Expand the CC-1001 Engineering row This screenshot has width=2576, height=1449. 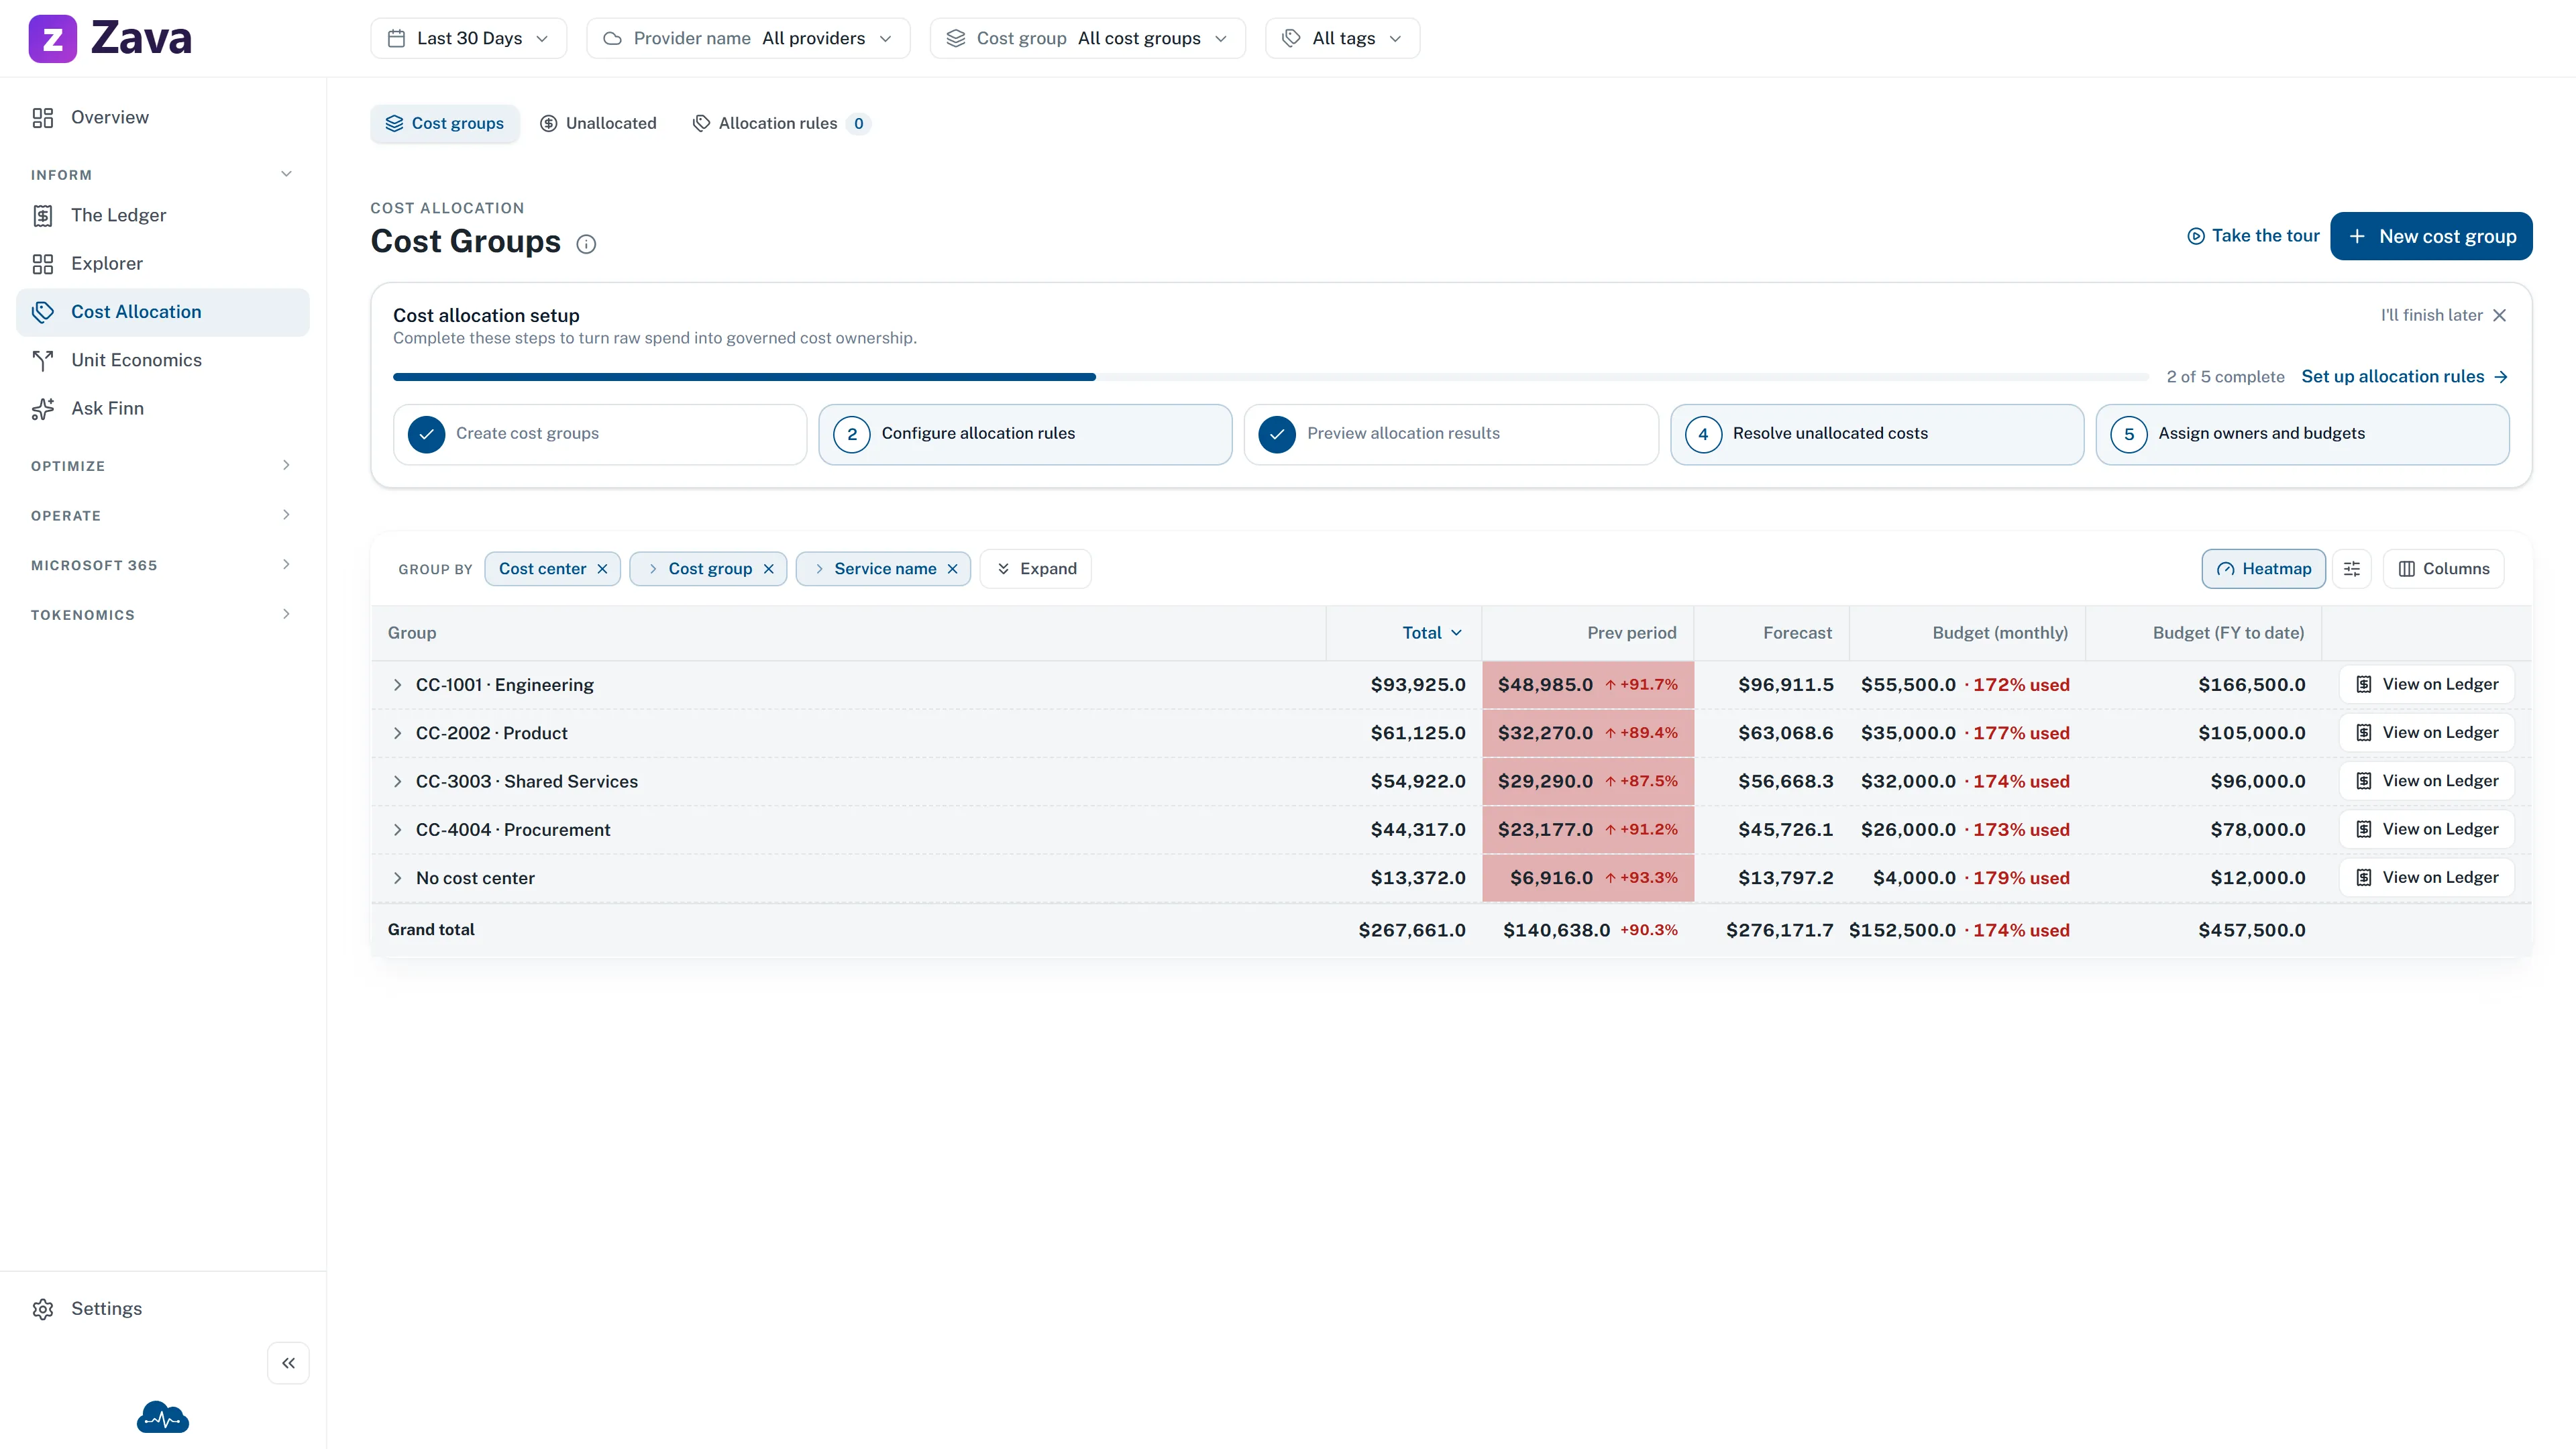pos(397,685)
